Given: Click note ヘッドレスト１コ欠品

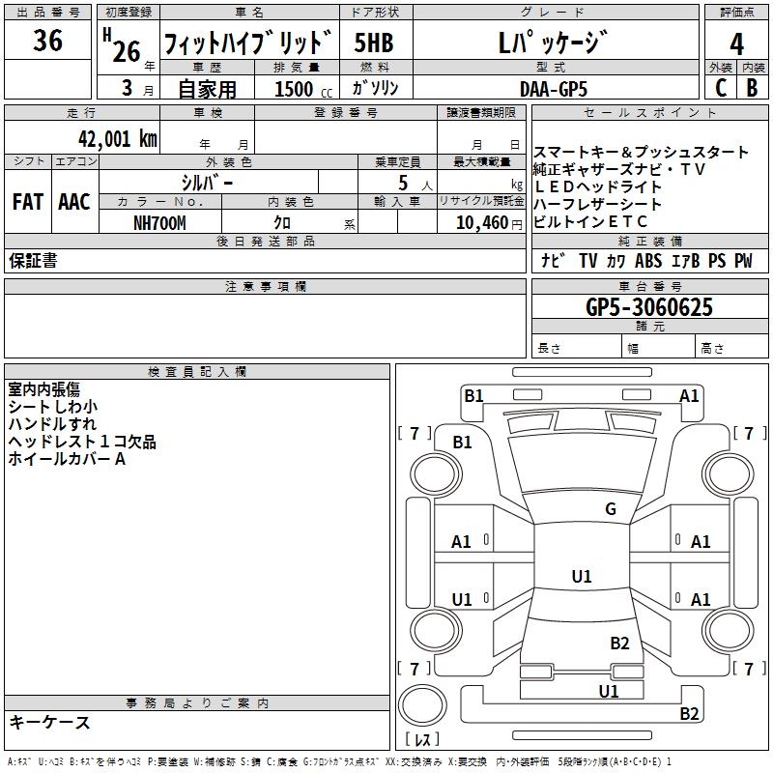Looking at the screenshot, I should pos(82,442).
